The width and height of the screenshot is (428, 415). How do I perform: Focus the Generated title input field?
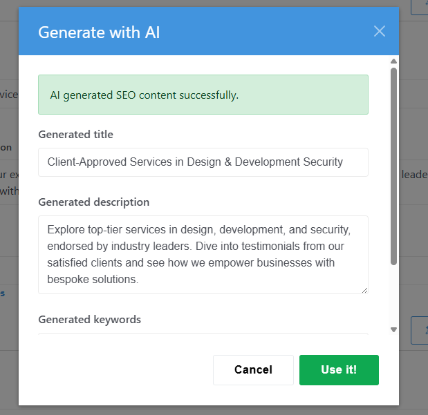[x=203, y=162]
